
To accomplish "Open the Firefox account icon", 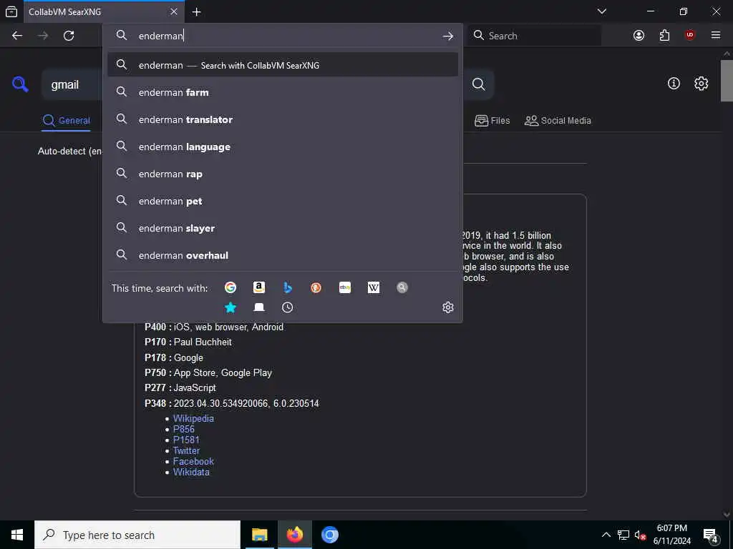I will pyautogui.click(x=639, y=36).
